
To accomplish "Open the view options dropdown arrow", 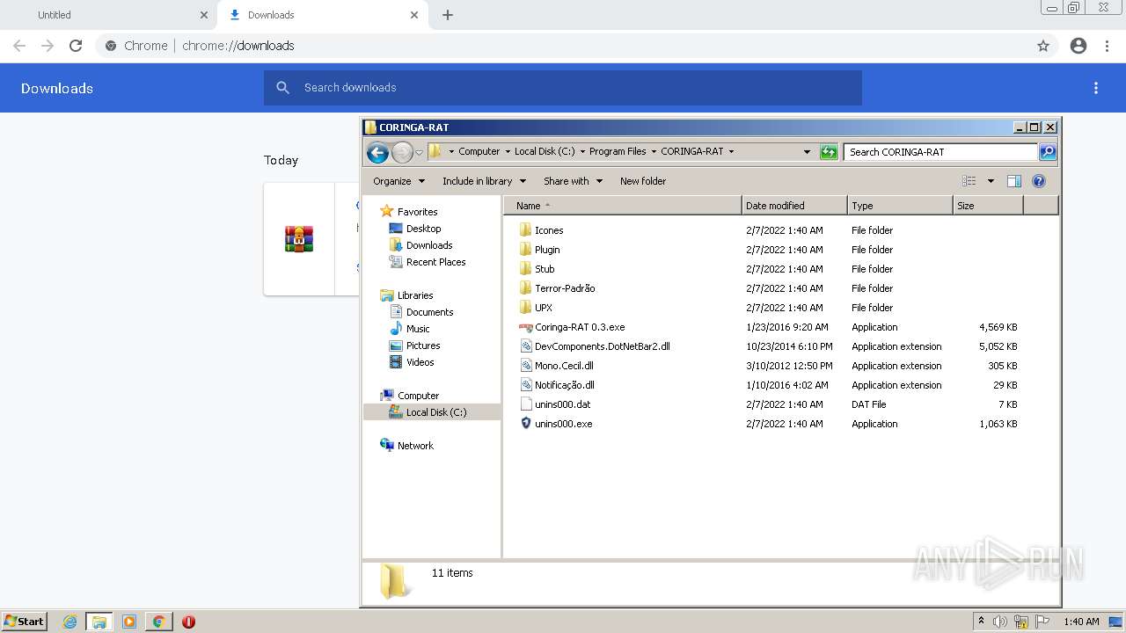I will point(991,181).
